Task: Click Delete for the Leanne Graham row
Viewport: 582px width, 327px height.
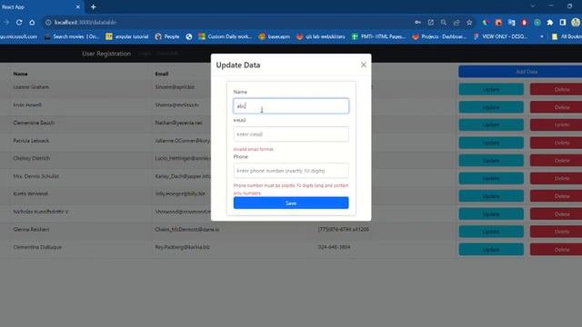Action: [x=556, y=89]
